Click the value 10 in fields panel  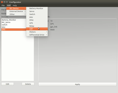click(51, 21)
